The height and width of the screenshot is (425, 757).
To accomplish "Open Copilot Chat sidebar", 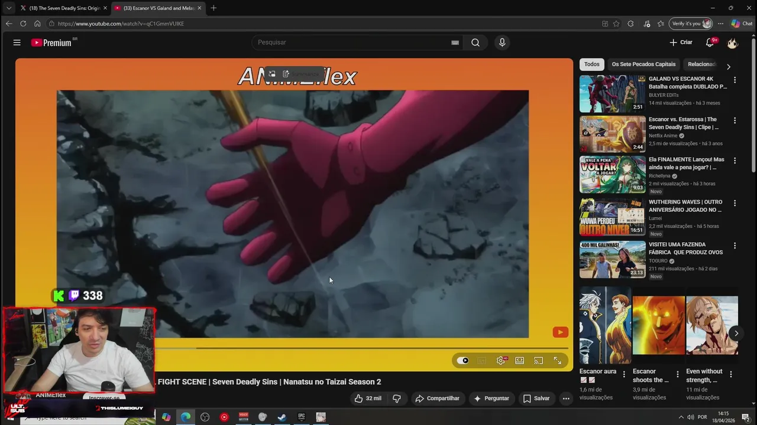I will tap(742, 24).
